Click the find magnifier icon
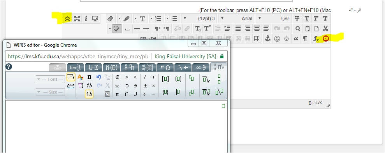The width and height of the screenshot is (385, 153). coord(297,29)
